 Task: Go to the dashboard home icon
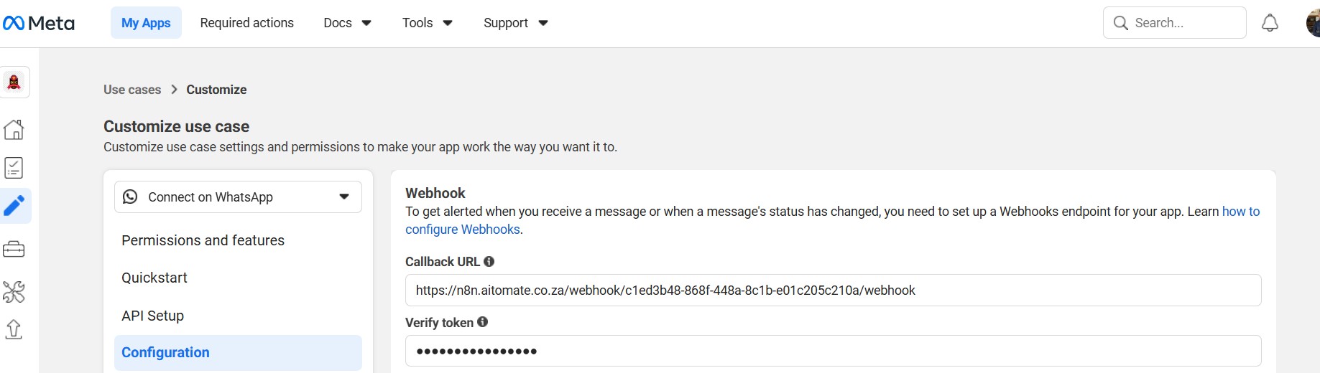(x=14, y=129)
